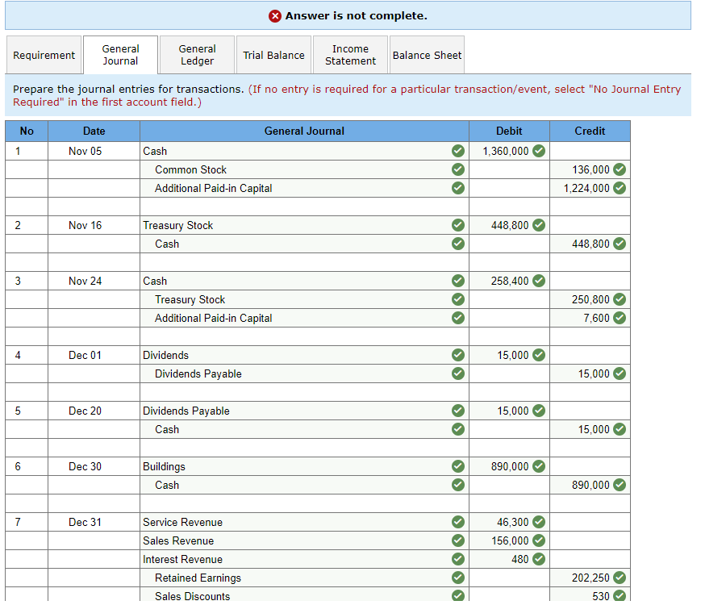Select Additional Paid-in Capital field under Nov 05
This screenshot has width=701, height=605.
(x=304, y=188)
